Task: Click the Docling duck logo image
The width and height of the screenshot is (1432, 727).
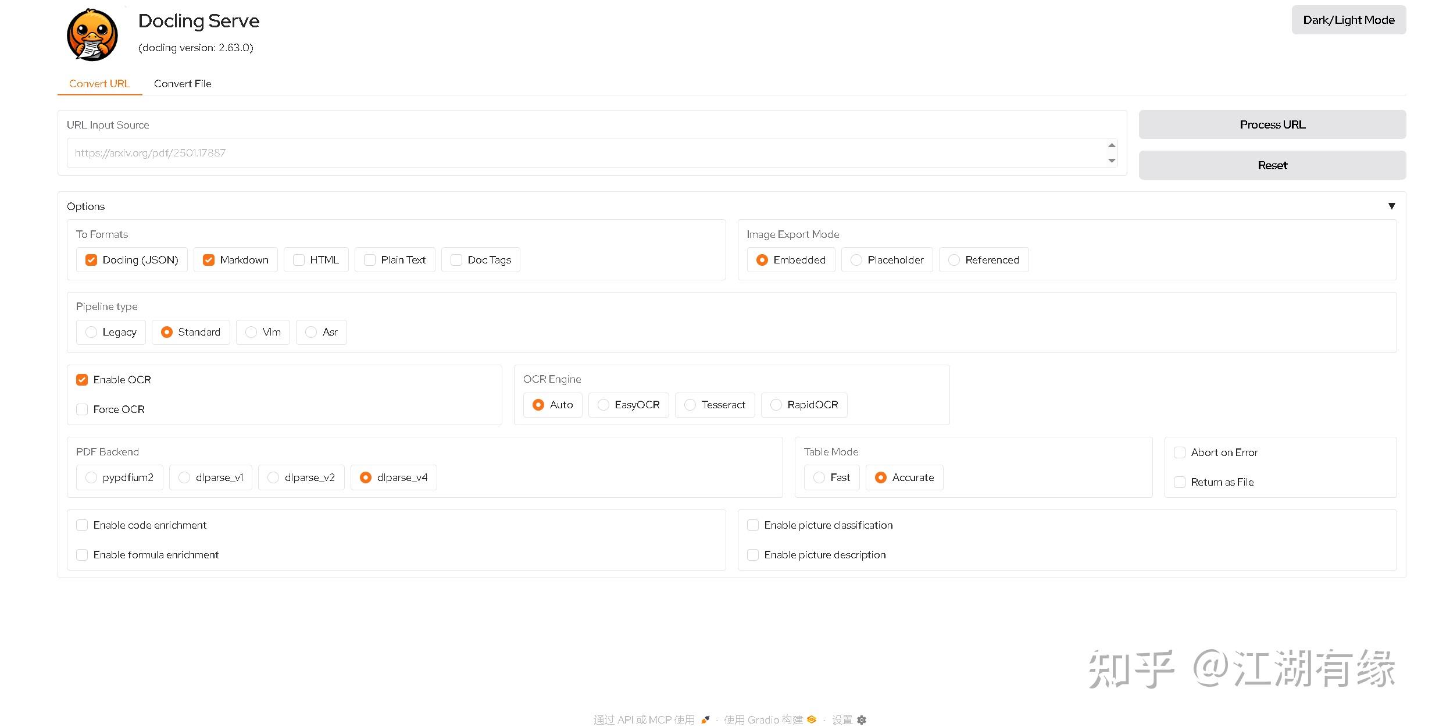Action: pos(92,35)
